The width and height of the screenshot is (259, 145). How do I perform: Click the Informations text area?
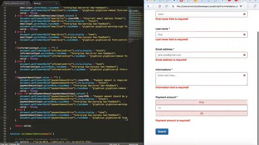(202, 79)
